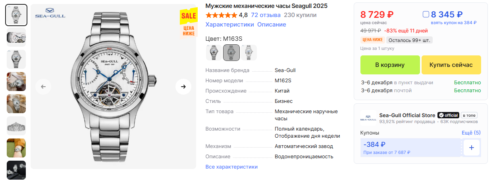Click the SALE badge on photo
This screenshot has width=497, height=184.
pos(189,16)
